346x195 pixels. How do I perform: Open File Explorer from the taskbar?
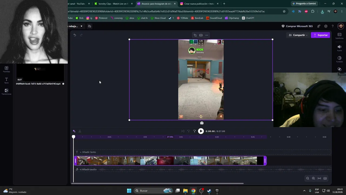point(185,191)
